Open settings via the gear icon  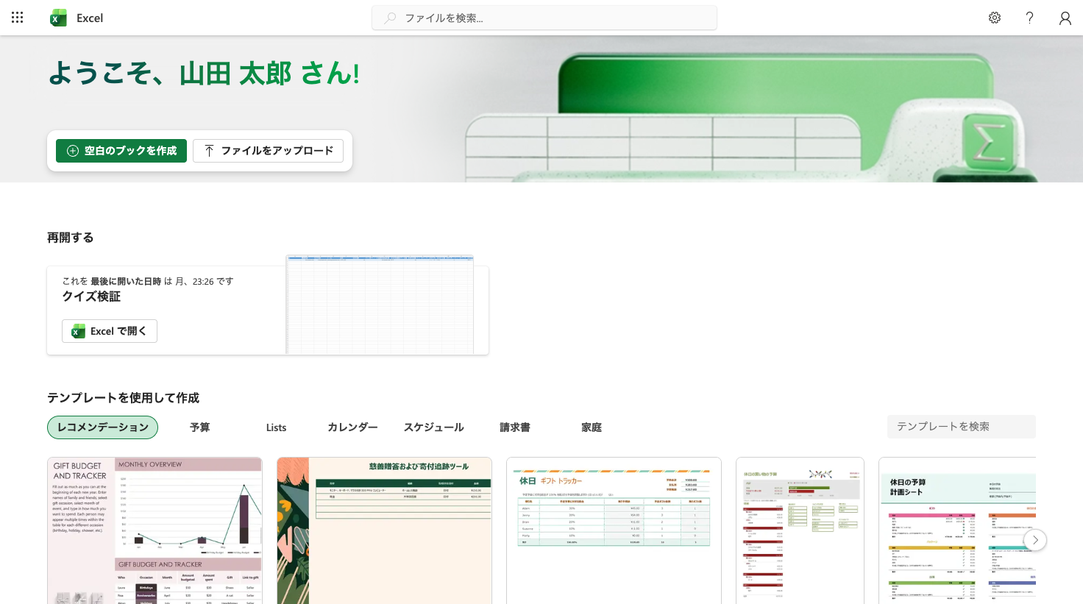coord(995,18)
